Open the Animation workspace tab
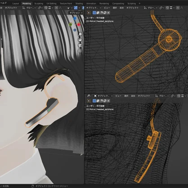The height and width of the screenshot is (188, 188). 91,4
